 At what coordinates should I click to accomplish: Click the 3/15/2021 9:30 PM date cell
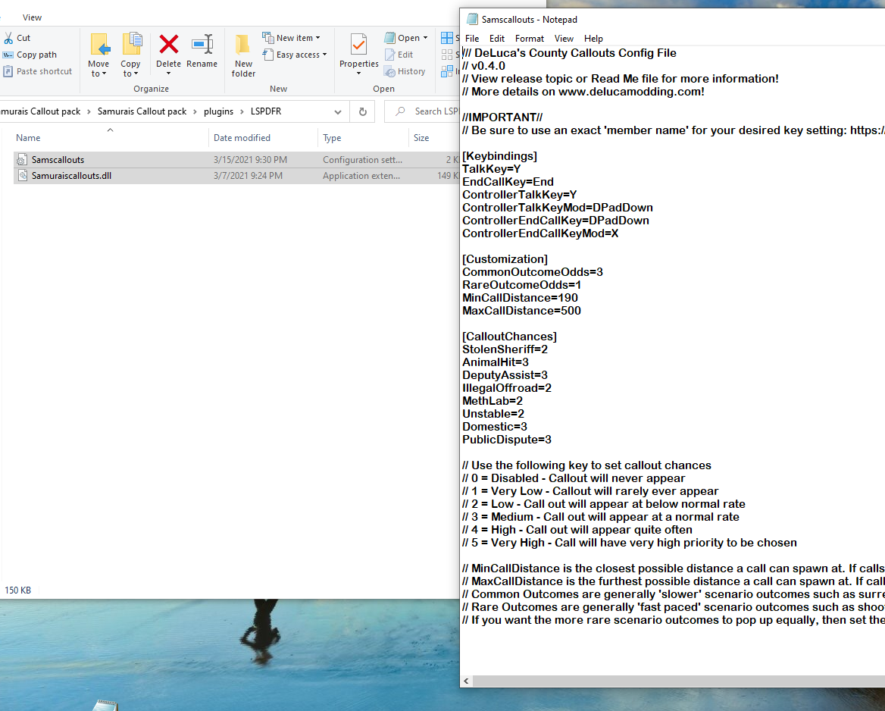[x=251, y=160]
